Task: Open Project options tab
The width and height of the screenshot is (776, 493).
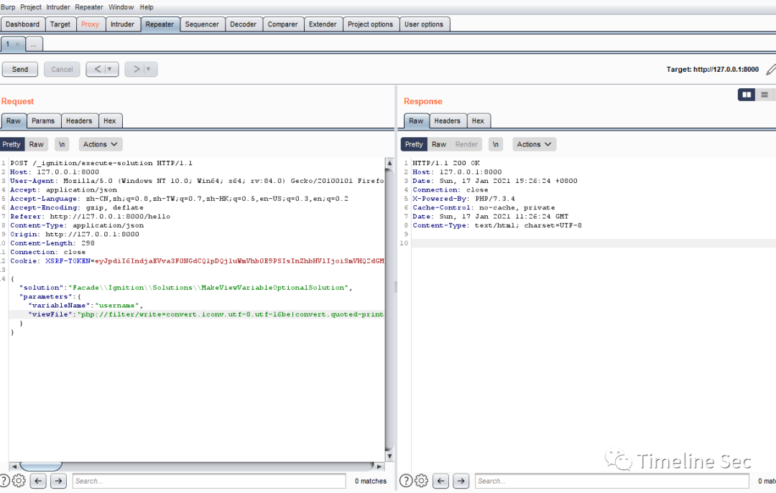Action: [x=370, y=24]
